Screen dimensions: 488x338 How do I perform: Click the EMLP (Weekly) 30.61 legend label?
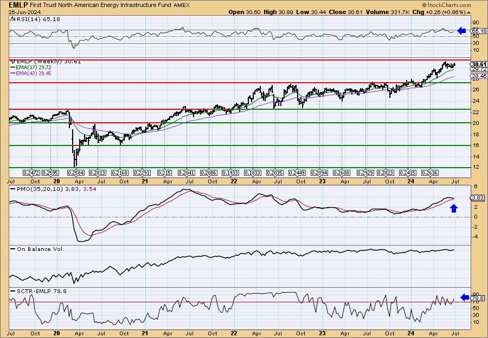click(x=46, y=62)
